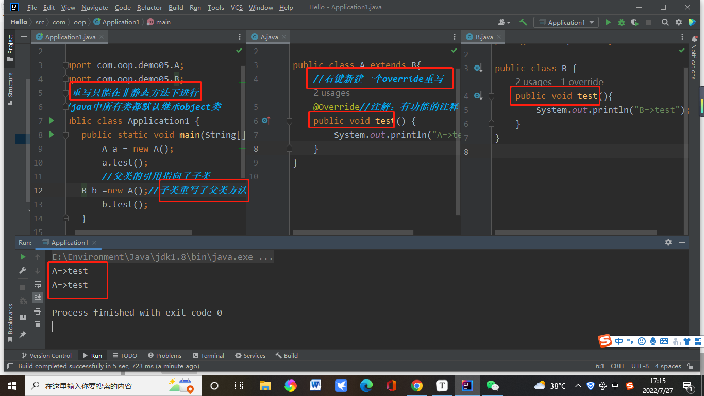Click the tool windows icon in status bar corner
This screenshot has width=704, height=396.
click(10, 366)
